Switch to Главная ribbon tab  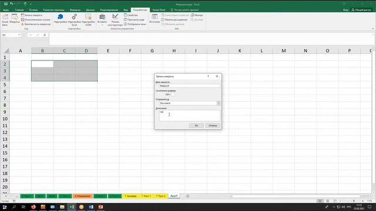click(x=19, y=10)
